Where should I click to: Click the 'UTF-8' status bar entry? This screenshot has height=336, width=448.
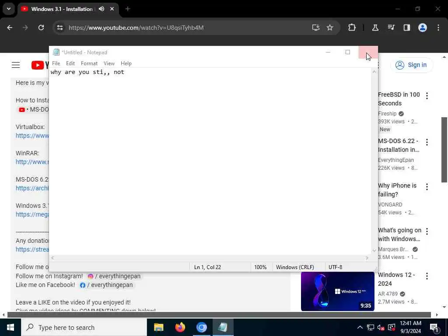[x=335, y=267]
